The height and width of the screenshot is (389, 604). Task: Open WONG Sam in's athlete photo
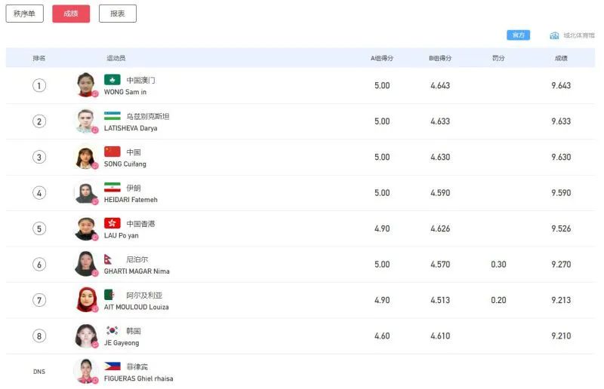pos(86,84)
